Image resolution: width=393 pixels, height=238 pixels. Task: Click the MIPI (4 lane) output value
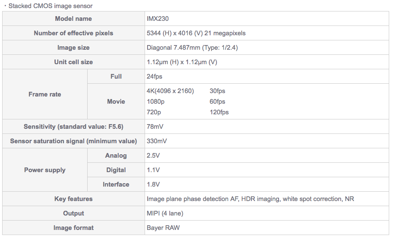tap(165, 213)
